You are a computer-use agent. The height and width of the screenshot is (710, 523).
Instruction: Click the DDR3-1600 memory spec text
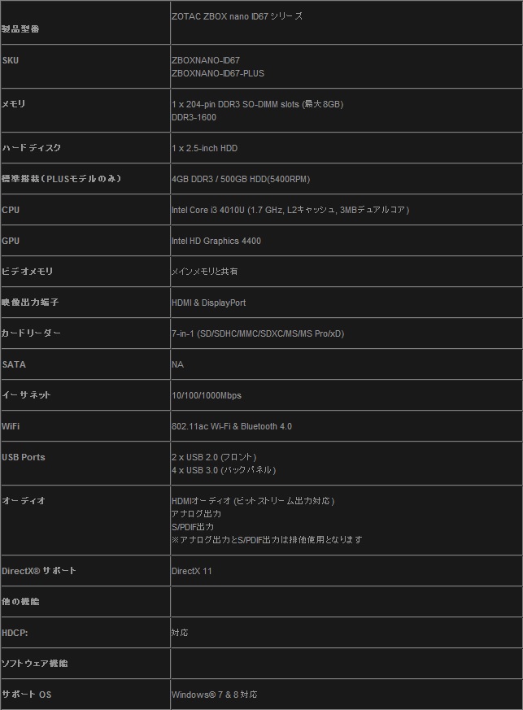click(194, 117)
